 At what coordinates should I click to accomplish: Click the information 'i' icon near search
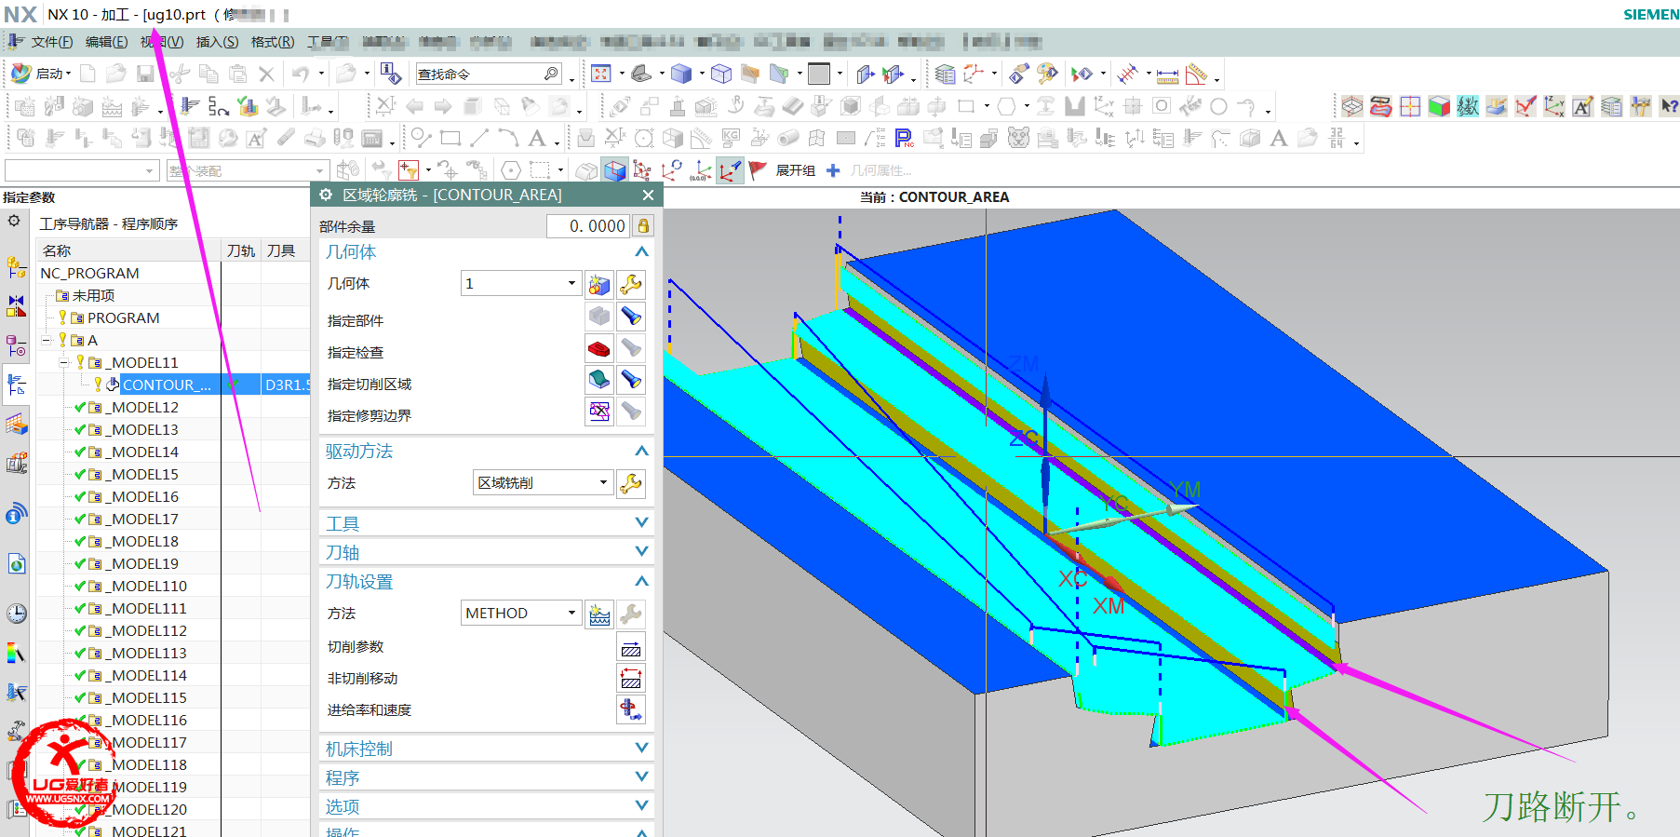391,74
